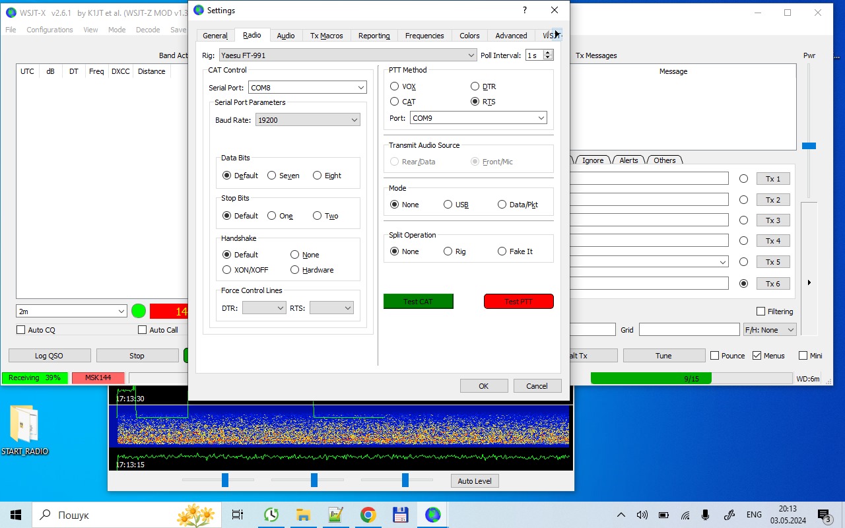
Task: Open the PTT Port COM9 dropdown
Action: point(479,118)
